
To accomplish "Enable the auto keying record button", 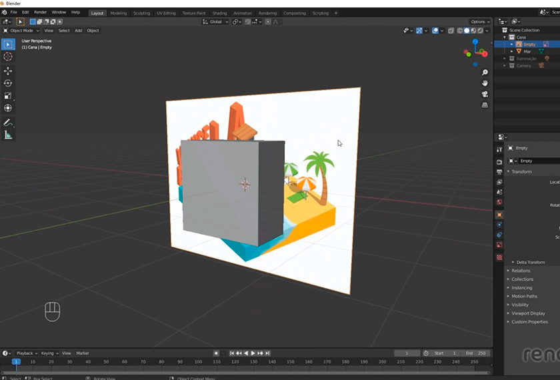I will [x=216, y=353].
